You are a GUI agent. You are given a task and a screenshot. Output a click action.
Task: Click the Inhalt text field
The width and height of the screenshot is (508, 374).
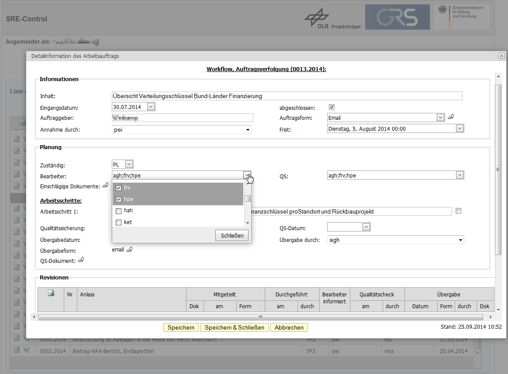(287, 96)
